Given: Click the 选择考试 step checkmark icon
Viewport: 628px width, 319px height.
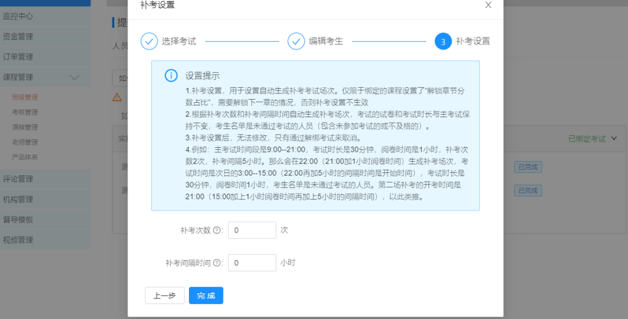Looking at the screenshot, I should pyautogui.click(x=149, y=41).
